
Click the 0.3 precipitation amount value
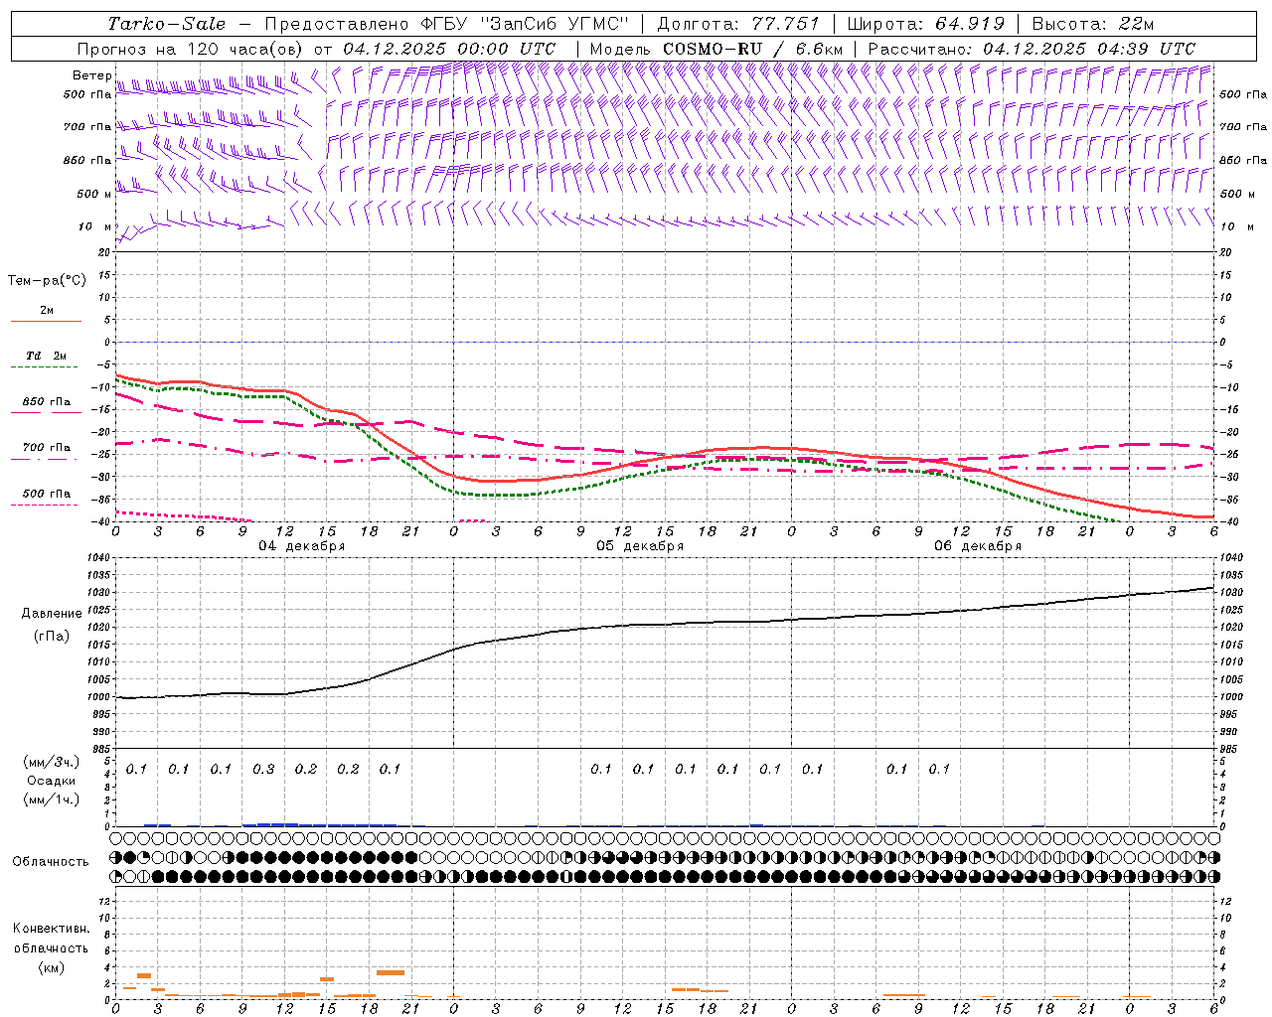tap(263, 769)
